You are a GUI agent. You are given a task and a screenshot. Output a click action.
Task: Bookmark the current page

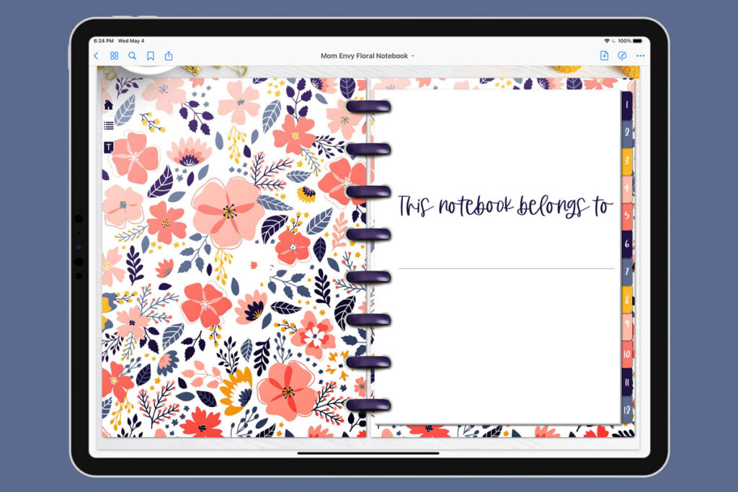pos(151,56)
